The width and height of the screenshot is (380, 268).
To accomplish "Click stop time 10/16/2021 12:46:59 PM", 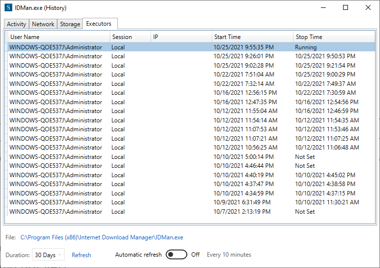I will pyautogui.click(x=327, y=111).
